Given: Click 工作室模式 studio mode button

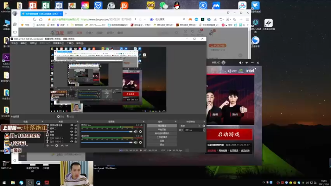Looking at the screenshot, I should point(162,137).
